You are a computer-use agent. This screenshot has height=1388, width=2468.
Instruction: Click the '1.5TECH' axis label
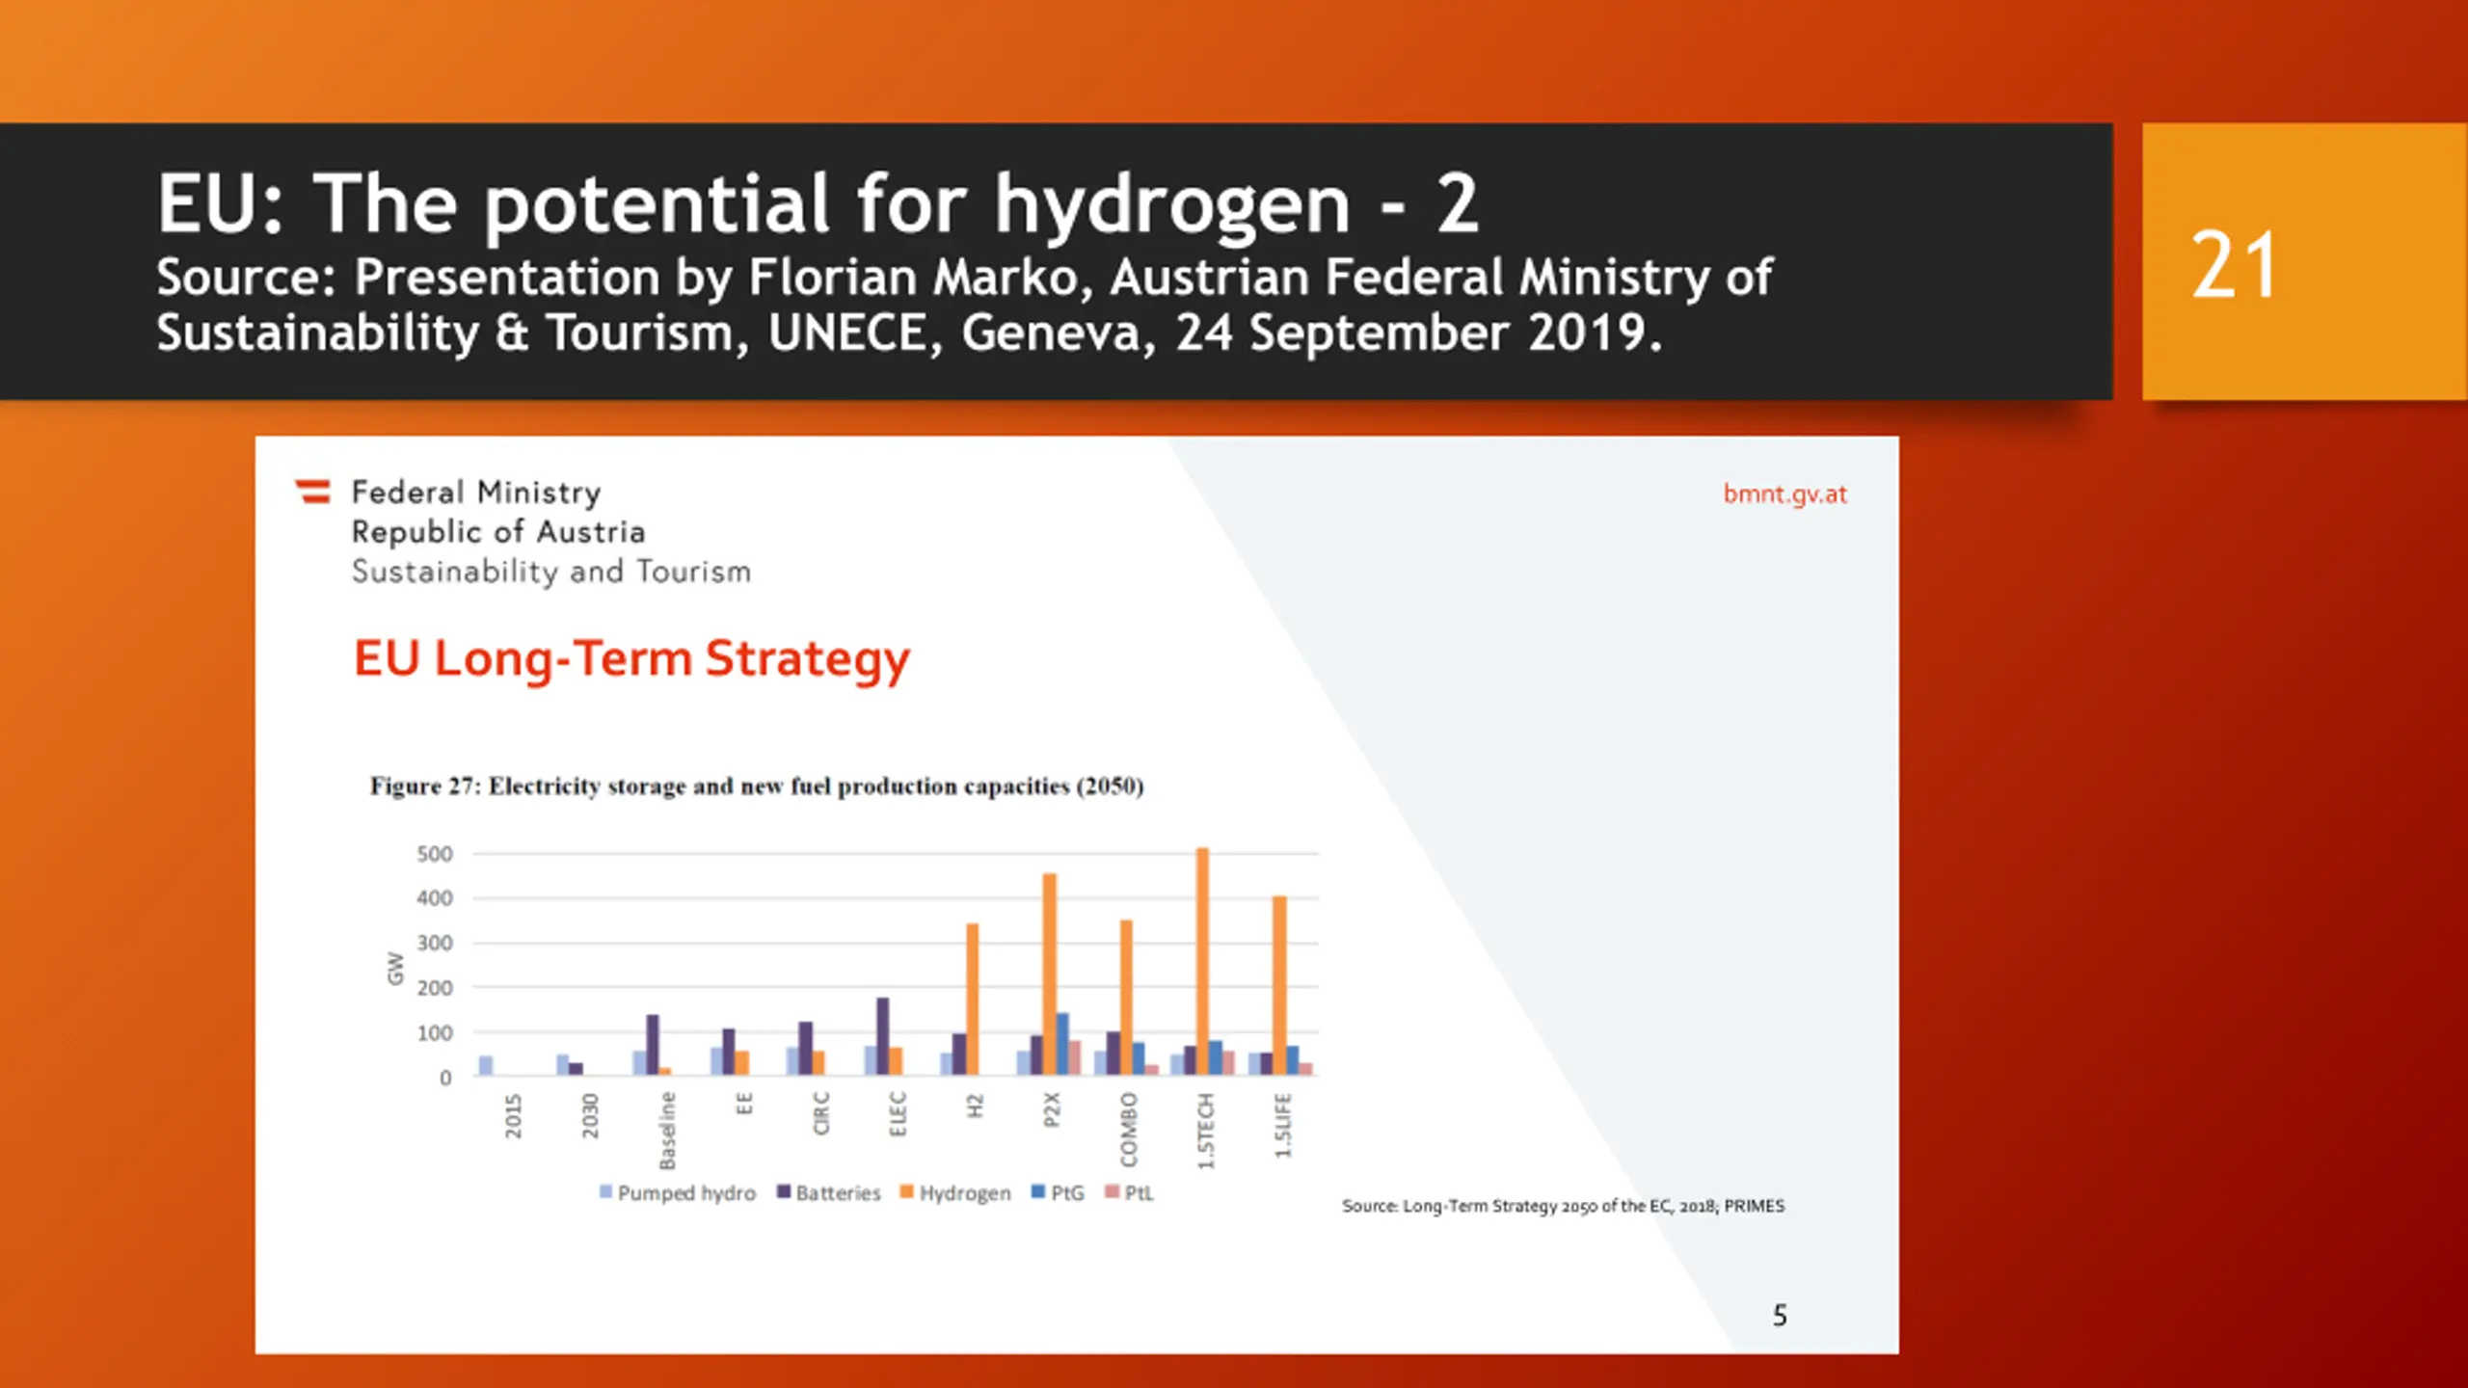(x=1206, y=1131)
